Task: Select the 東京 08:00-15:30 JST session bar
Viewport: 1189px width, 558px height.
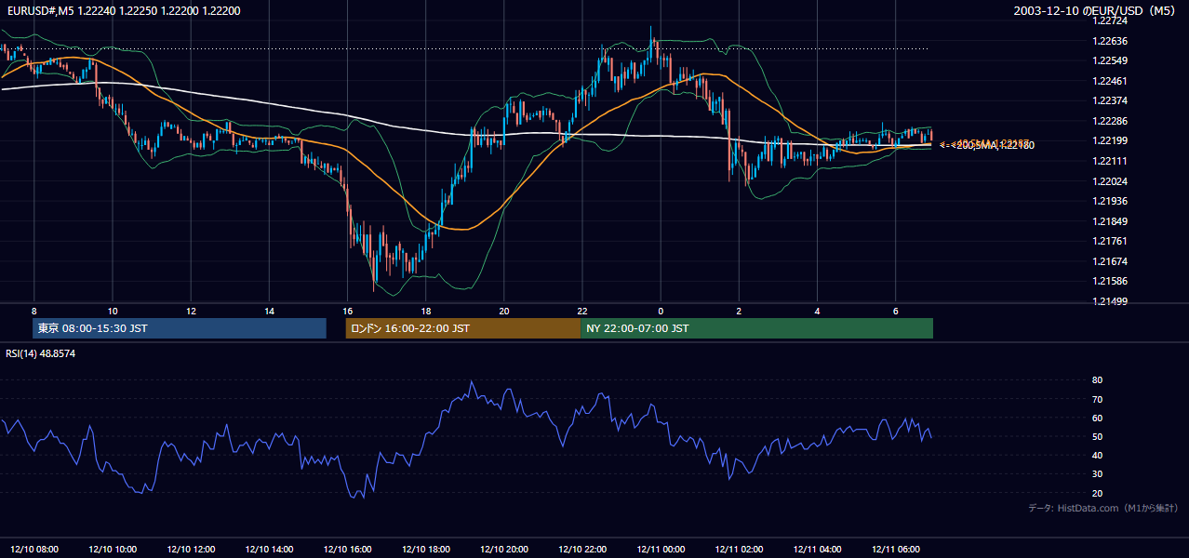Action: pyautogui.click(x=180, y=328)
